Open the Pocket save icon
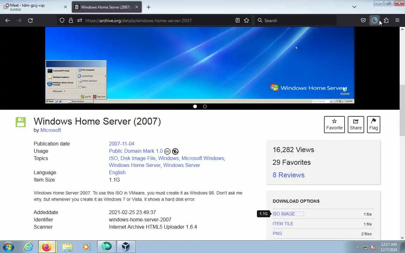 tap(363, 20)
